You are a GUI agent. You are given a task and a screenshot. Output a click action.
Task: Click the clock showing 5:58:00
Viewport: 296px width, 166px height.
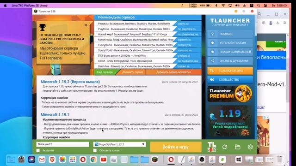click(279, 6)
